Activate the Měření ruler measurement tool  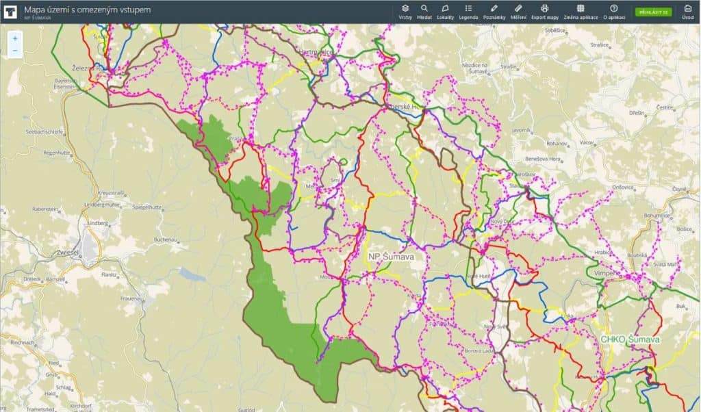point(518,11)
